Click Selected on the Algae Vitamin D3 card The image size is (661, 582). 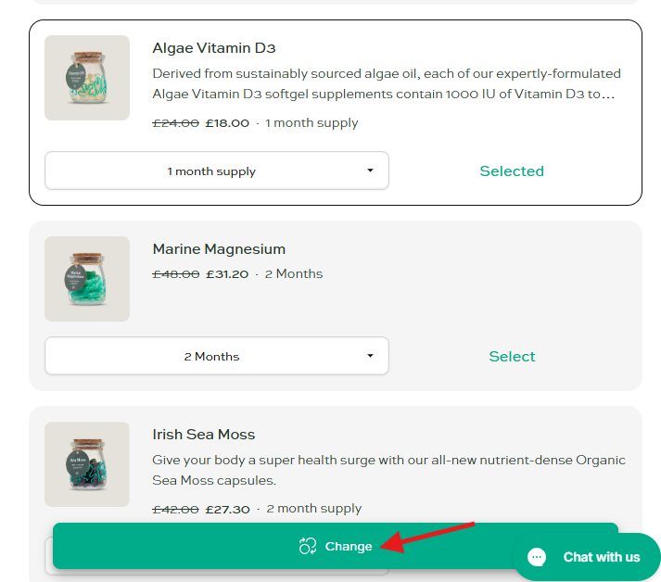pos(512,171)
